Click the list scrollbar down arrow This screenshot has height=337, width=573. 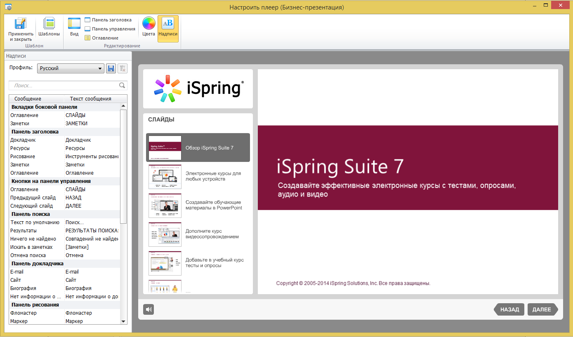pos(123,321)
